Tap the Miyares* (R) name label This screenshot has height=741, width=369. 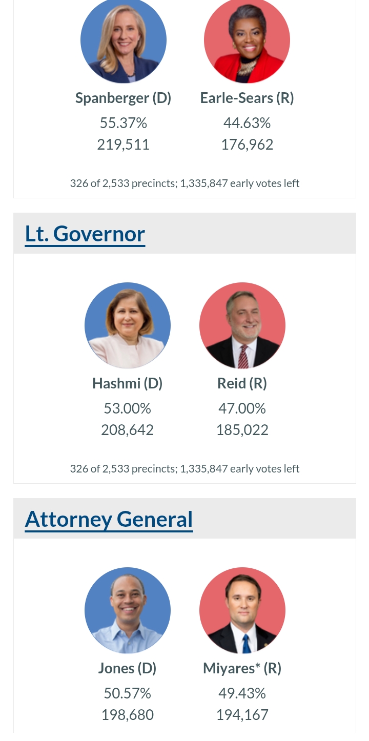(242, 668)
